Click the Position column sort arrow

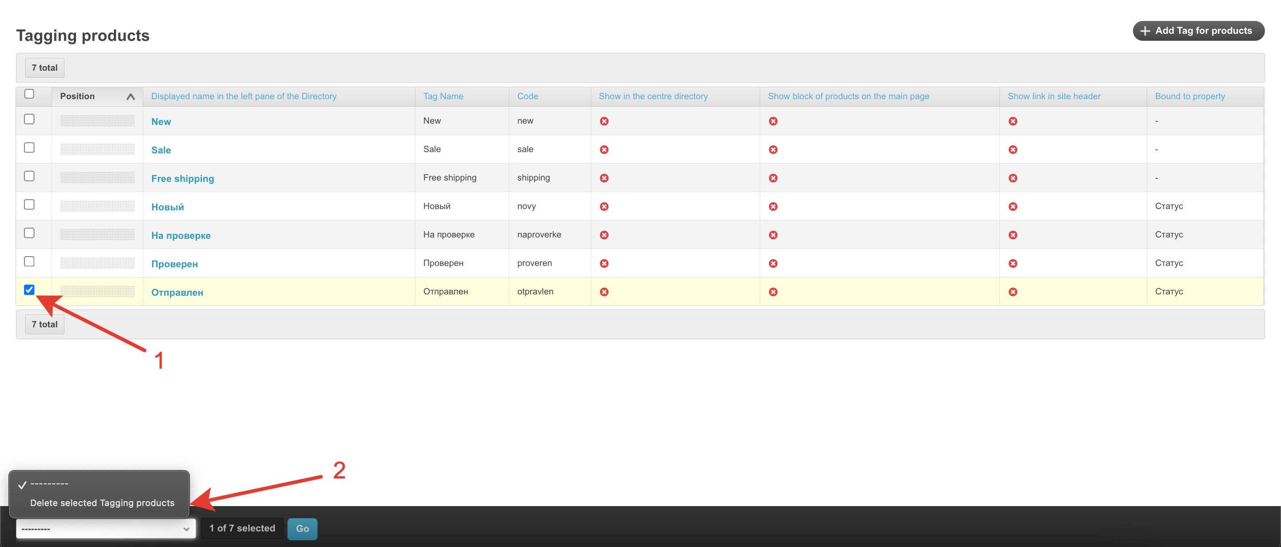[x=130, y=97]
